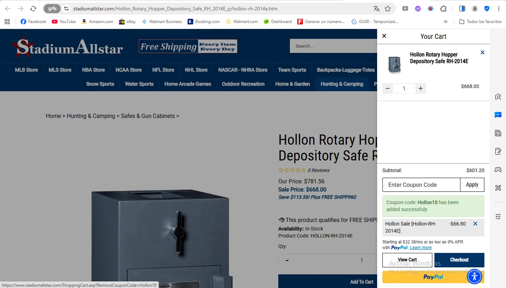Viewport: 506px width, 288px height.
Task: Open Amazon.com bookmark
Action: [x=97, y=22]
